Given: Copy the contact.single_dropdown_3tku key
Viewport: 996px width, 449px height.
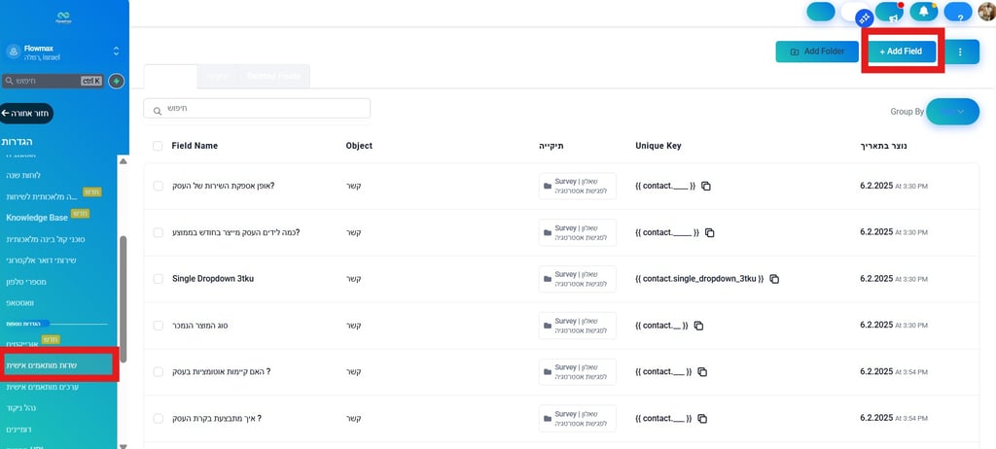Looking at the screenshot, I should pos(773,279).
